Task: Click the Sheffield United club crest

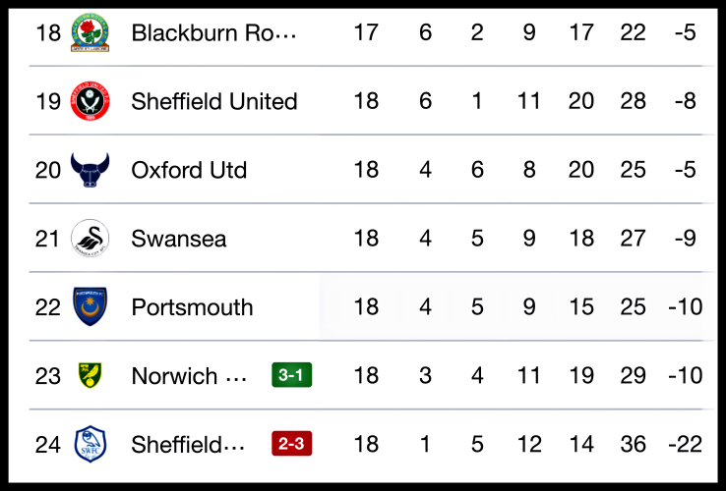Action: [91, 101]
